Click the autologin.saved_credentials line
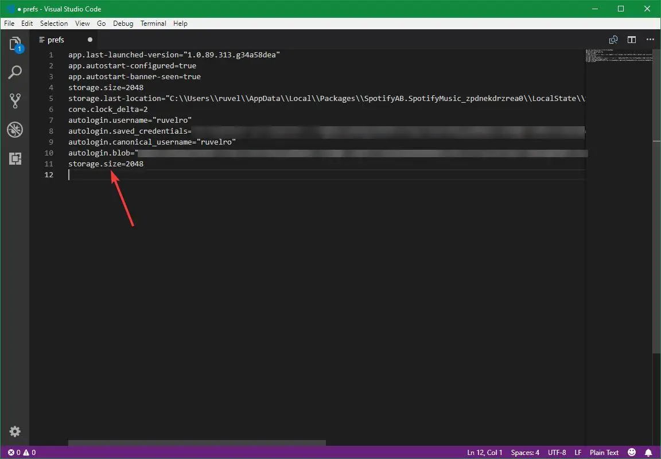This screenshot has height=459, width=661. pos(326,131)
